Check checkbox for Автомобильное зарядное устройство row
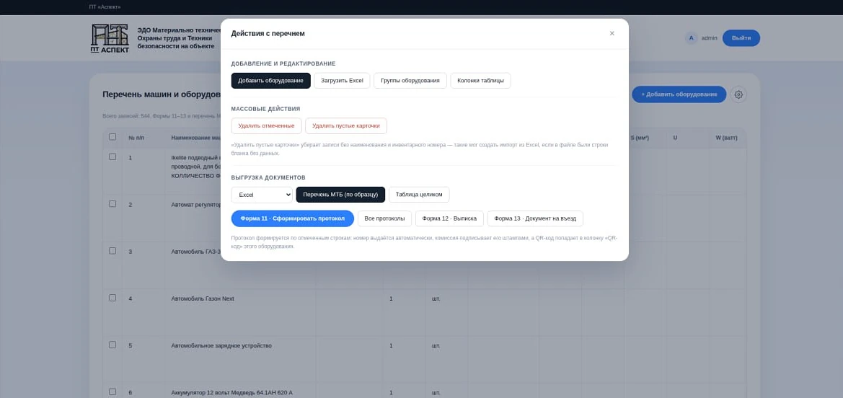Image resolution: width=843 pixels, height=398 pixels. tap(112, 345)
